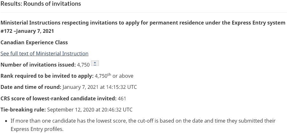Click the superscript 'th' after rank 4,750
Screen dimensions: 287x136
point(109,75)
